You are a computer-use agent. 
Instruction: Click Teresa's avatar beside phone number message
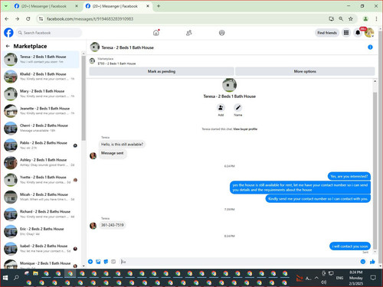[x=93, y=226]
